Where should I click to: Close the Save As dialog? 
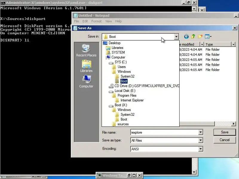pos(235,28)
